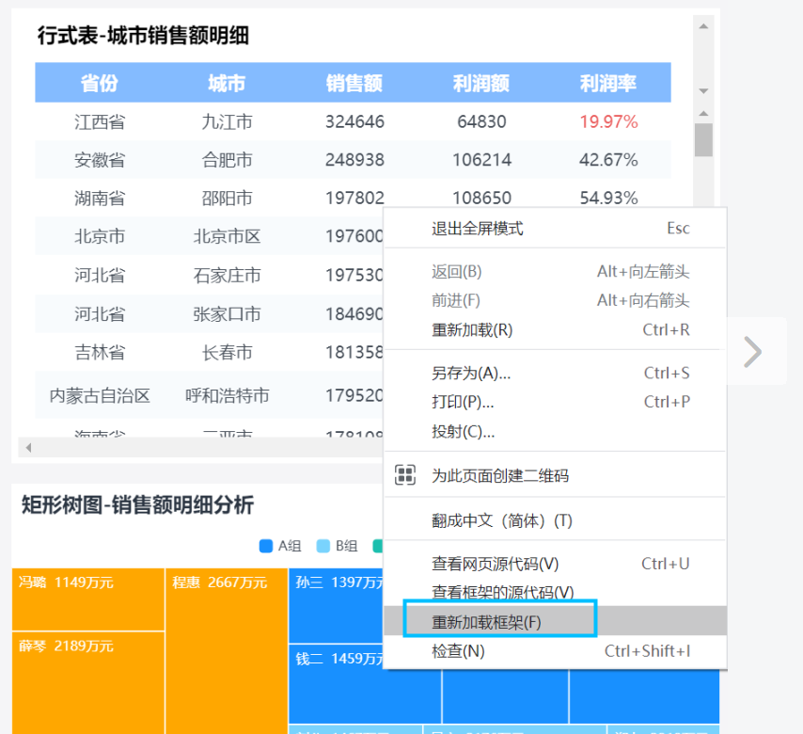Select 另存为(A)... menu entry
The width and height of the screenshot is (803, 734).
click(x=470, y=374)
